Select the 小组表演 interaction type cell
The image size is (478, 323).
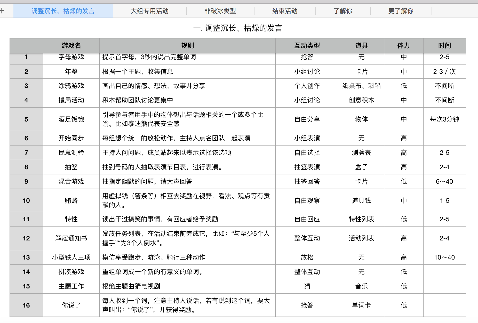pos(307,138)
